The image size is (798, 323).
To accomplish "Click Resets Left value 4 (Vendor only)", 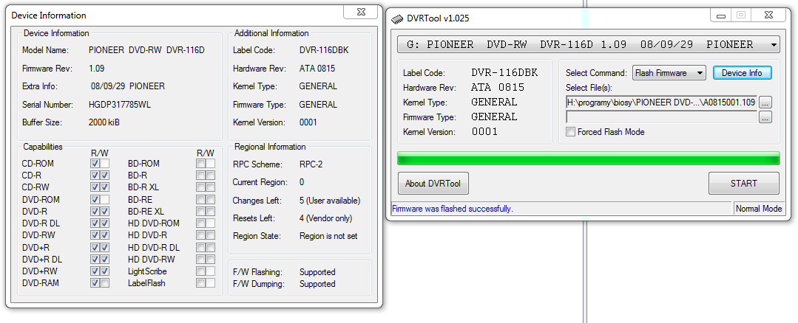I will click(325, 218).
